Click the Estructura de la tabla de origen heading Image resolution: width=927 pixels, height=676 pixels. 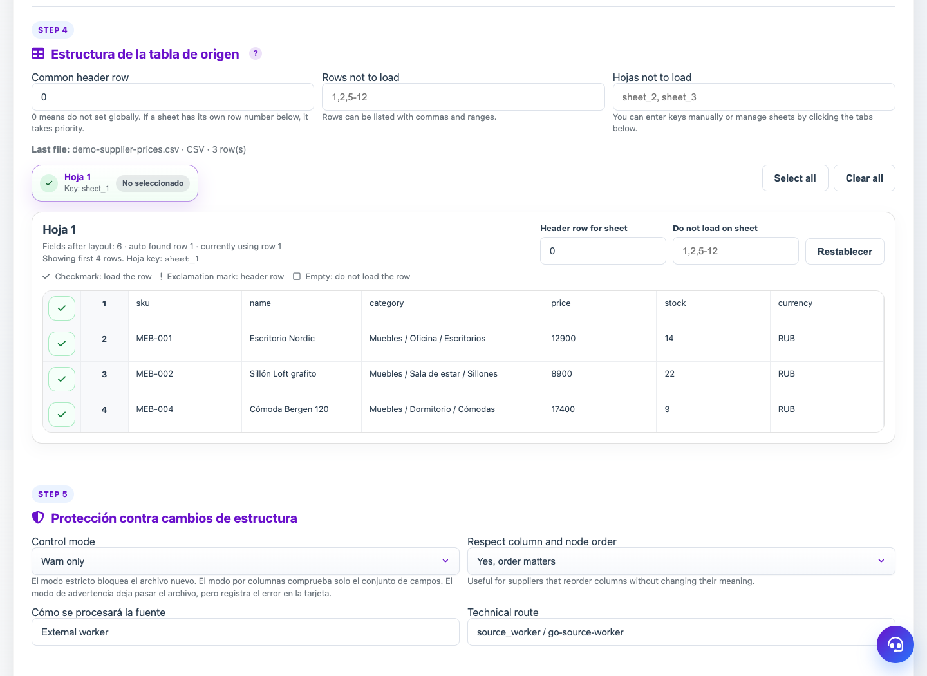(145, 54)
